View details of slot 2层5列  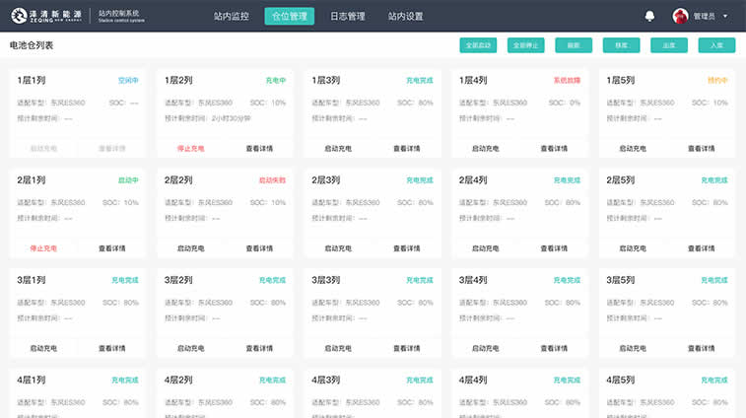[702, 248]
